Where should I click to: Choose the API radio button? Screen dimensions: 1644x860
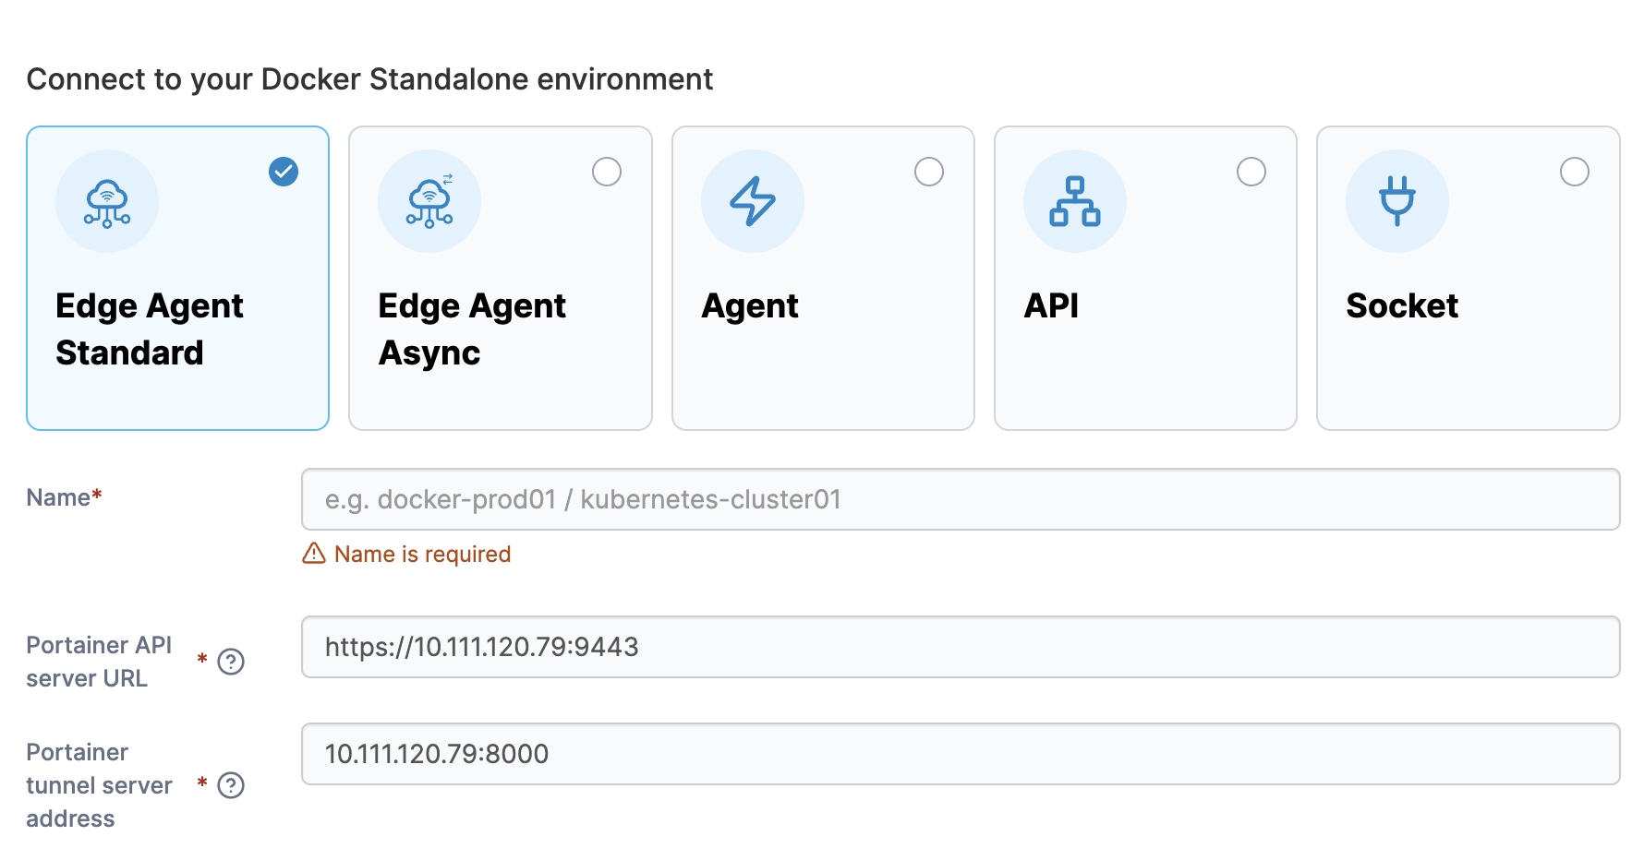pos(1251,172)
